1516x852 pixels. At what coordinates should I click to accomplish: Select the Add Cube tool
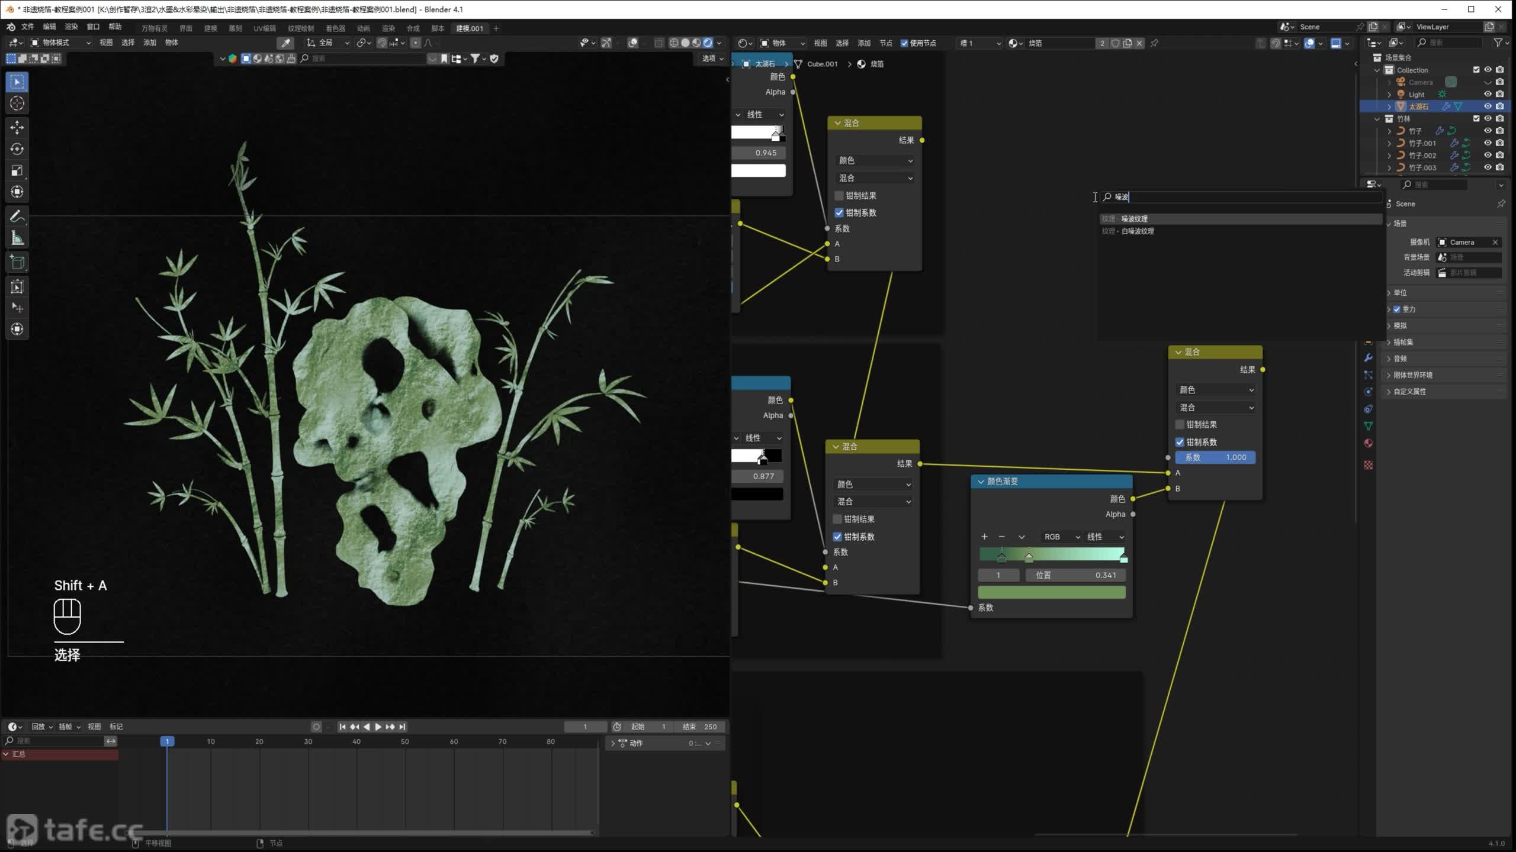pyautogui.click(x=17, y=262)
